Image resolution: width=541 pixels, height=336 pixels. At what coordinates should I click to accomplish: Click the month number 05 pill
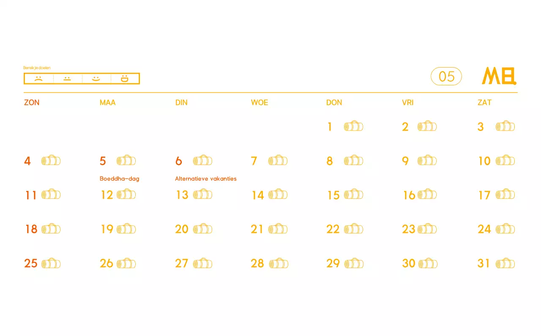[x=446, y=76]
